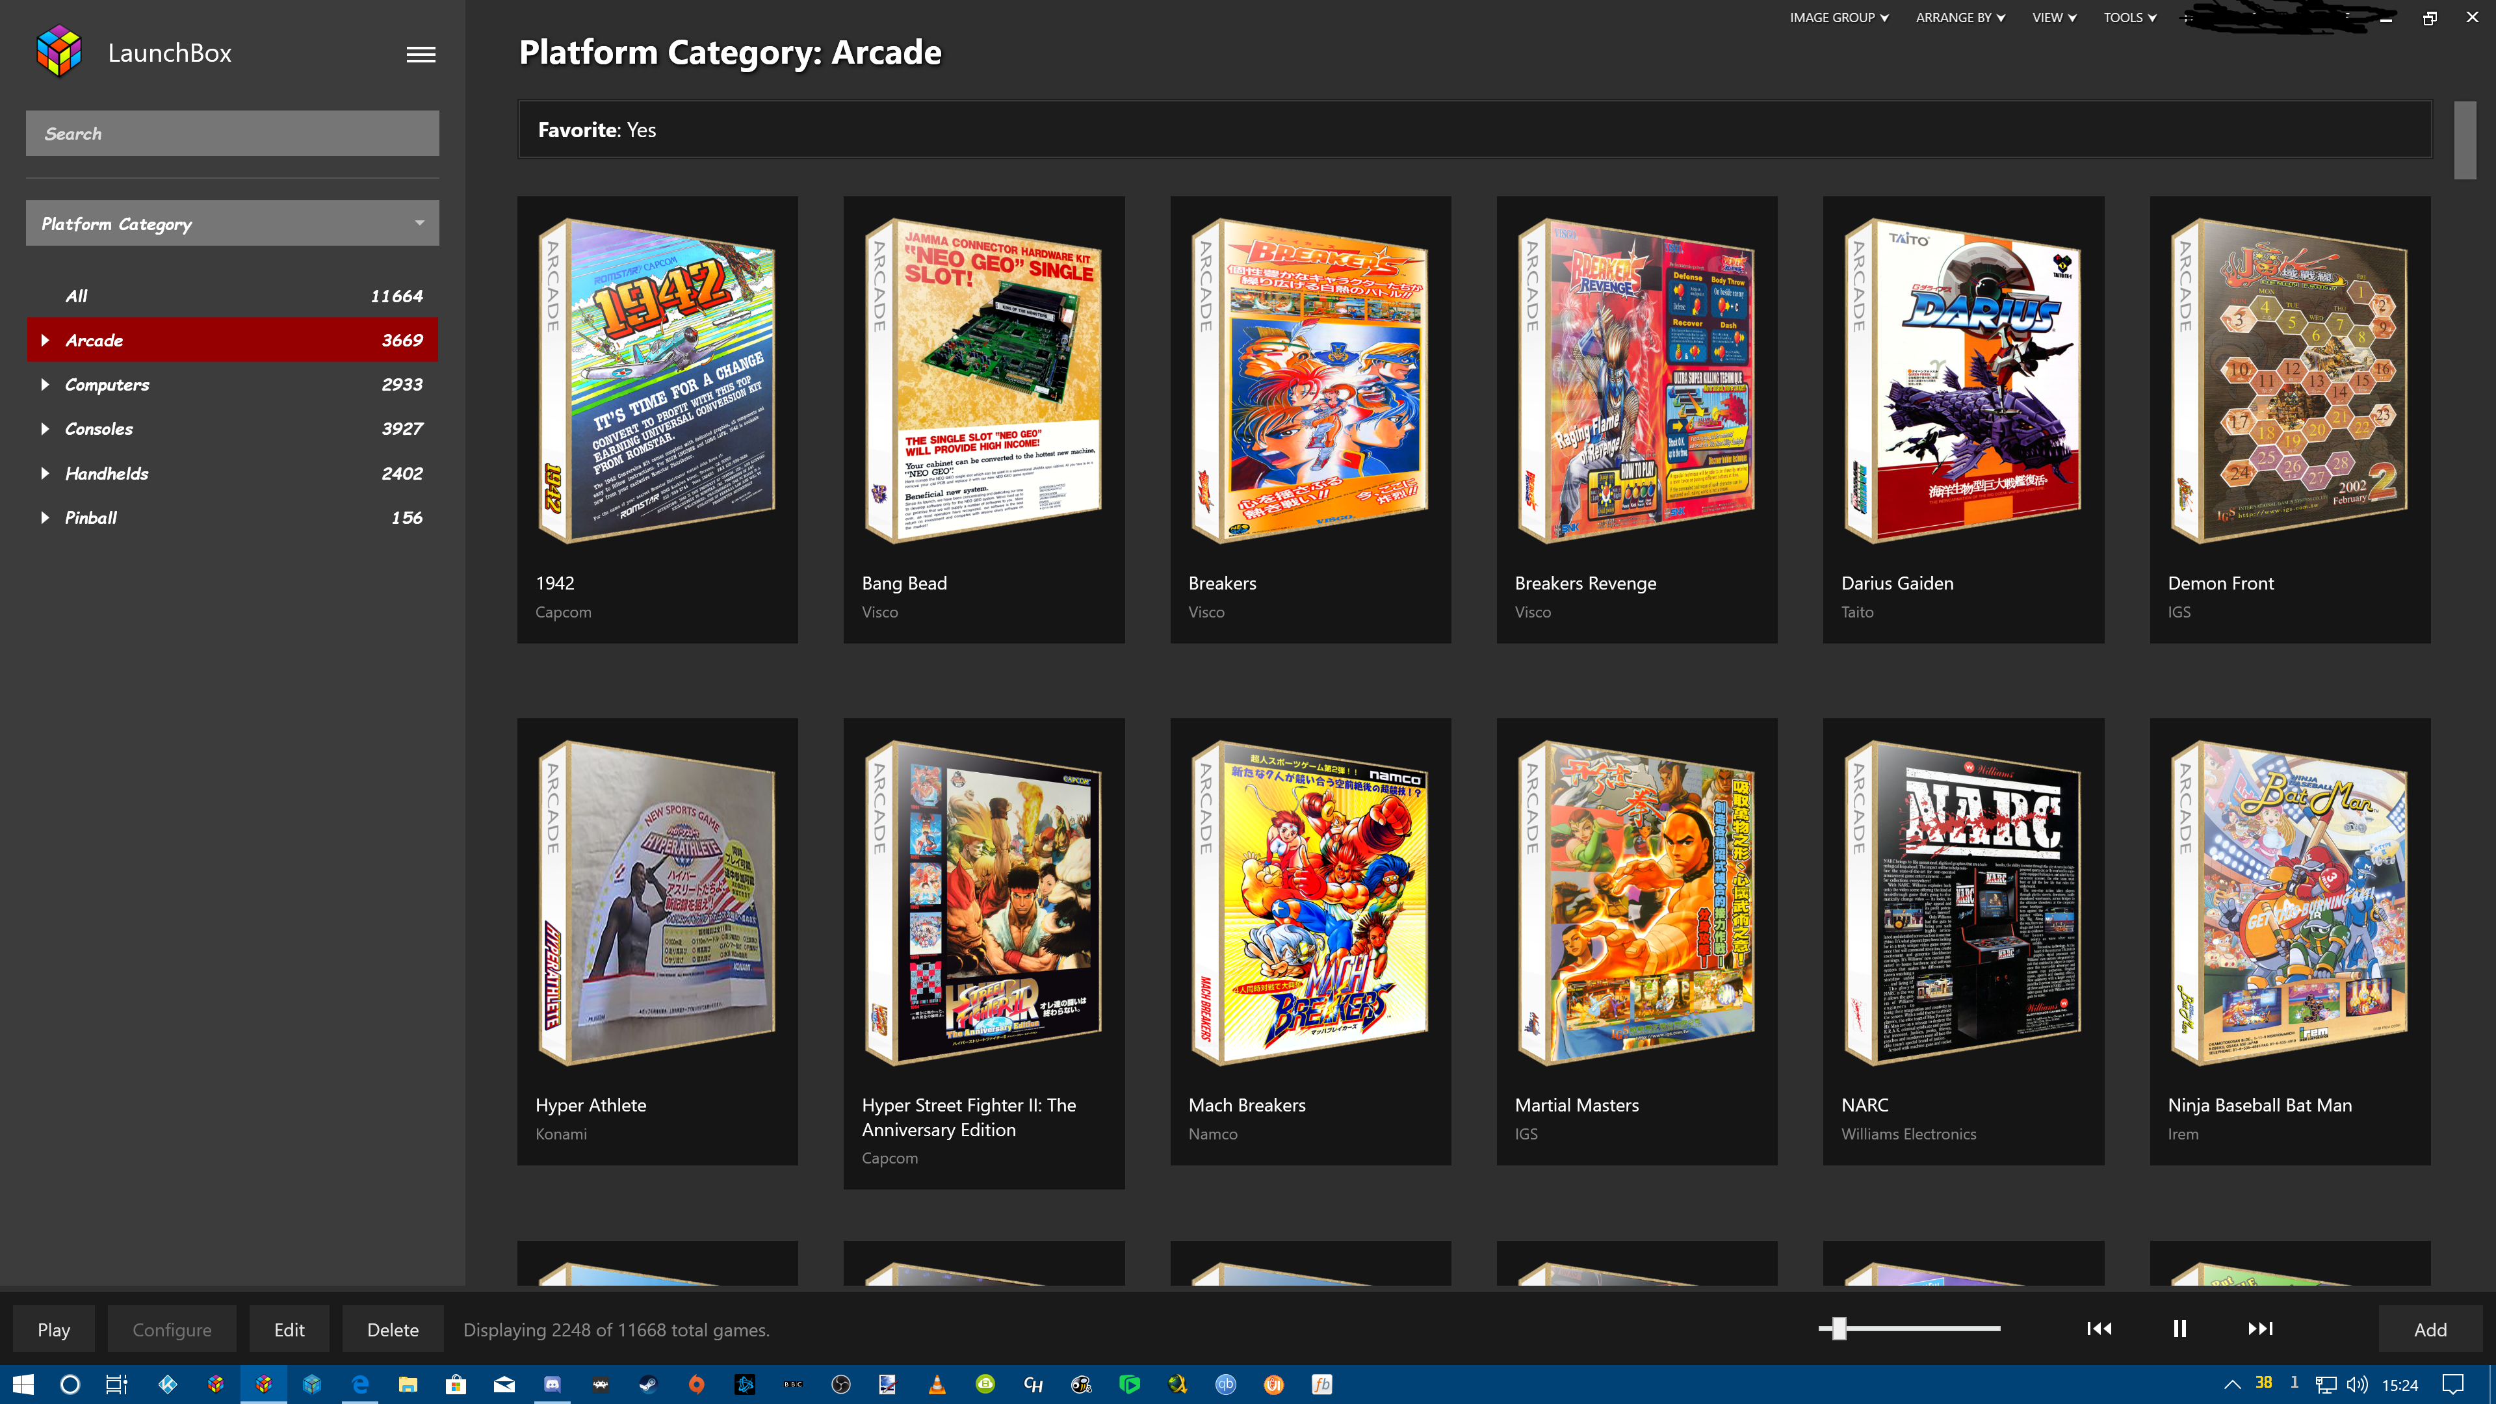
Task: Click the Play button
Action: (54, 1329)
